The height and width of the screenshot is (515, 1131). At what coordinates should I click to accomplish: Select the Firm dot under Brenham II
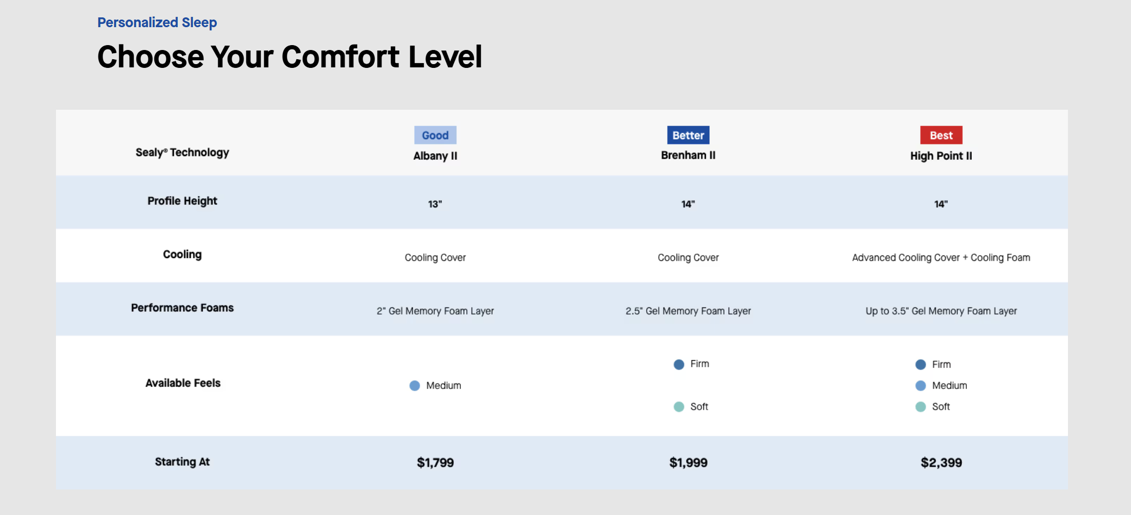pyautogui.click(x=679, y=365)
